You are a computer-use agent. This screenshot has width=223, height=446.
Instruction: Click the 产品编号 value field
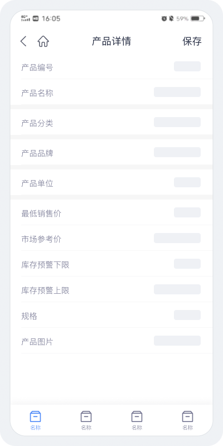point(187,66)
